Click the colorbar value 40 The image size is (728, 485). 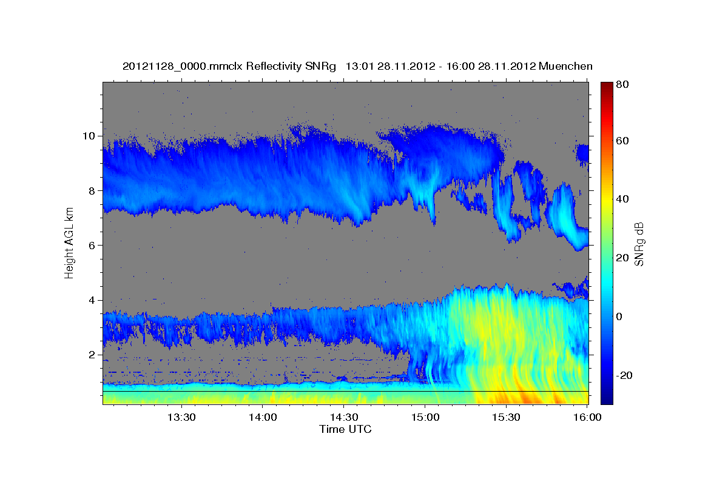point(622,199)
